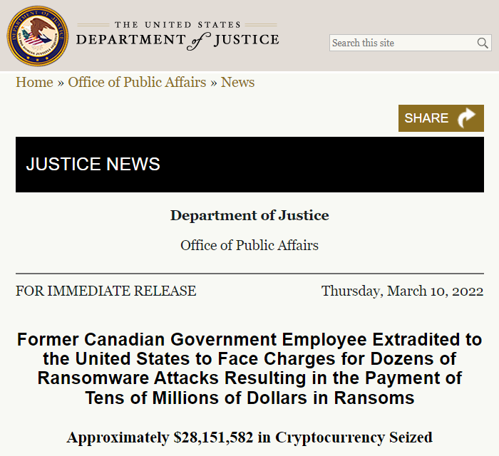The width and height of the screenshot is (499, 456).
Task: Click the Department of Justice wordmark logo
Action: click(178, 36)
